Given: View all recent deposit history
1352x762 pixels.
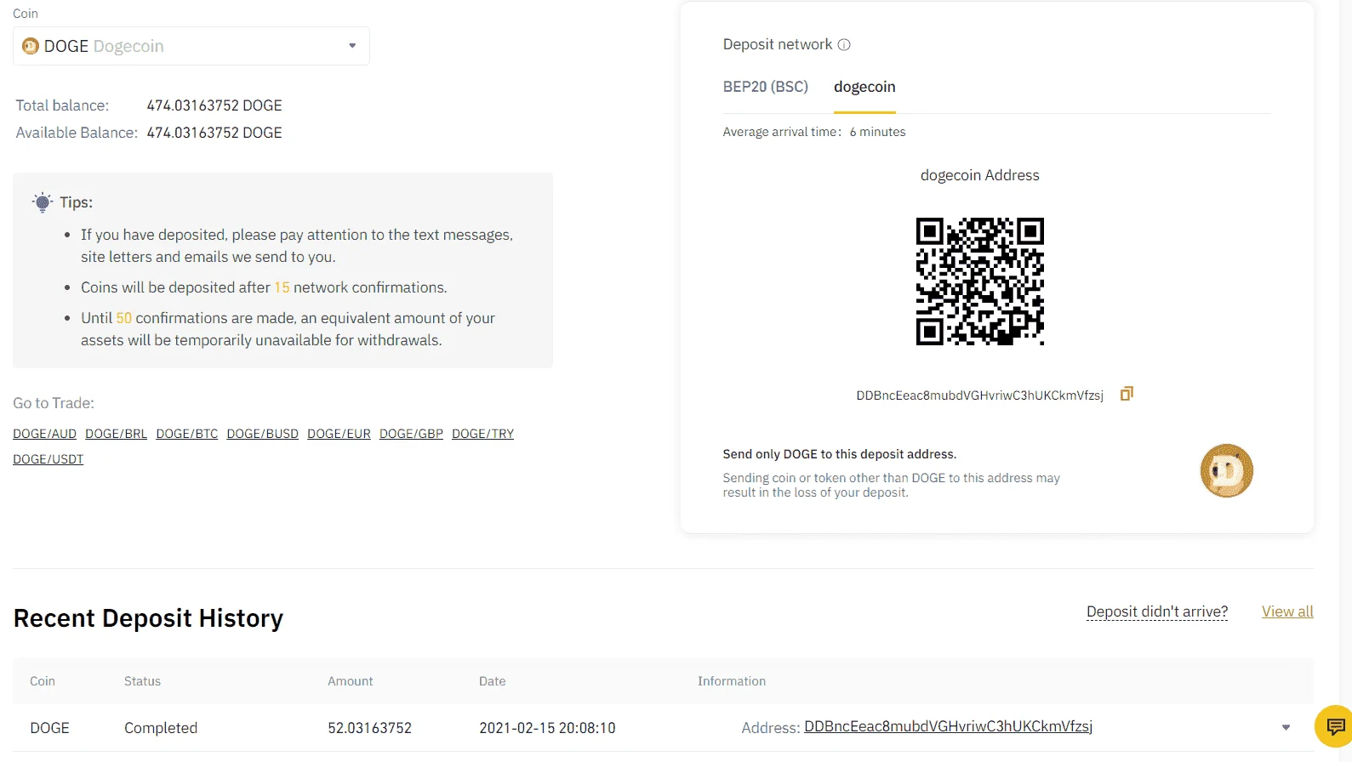Looking at the screenshot, I should [1287, 611].
